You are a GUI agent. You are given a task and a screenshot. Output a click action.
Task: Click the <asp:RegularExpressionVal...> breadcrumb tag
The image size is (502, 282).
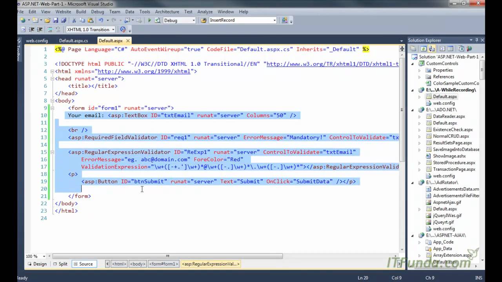pyautogui.click(x=211, y=264)
